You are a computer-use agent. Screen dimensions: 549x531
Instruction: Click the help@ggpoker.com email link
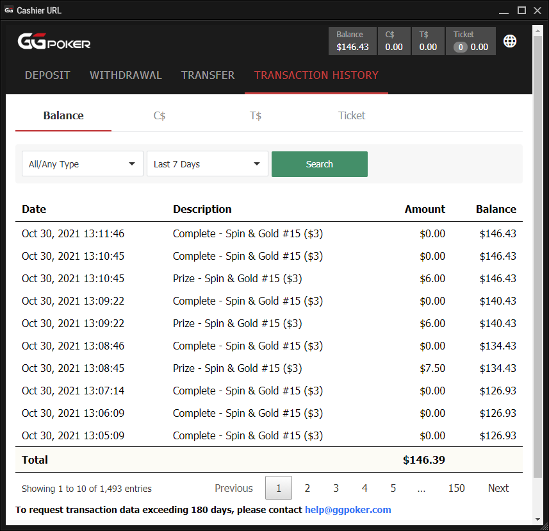click(x=348, y=510)
